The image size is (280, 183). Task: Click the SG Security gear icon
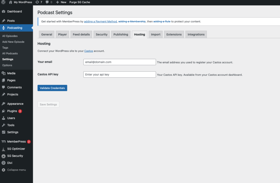pyautogui.click(x=4, y=156)
